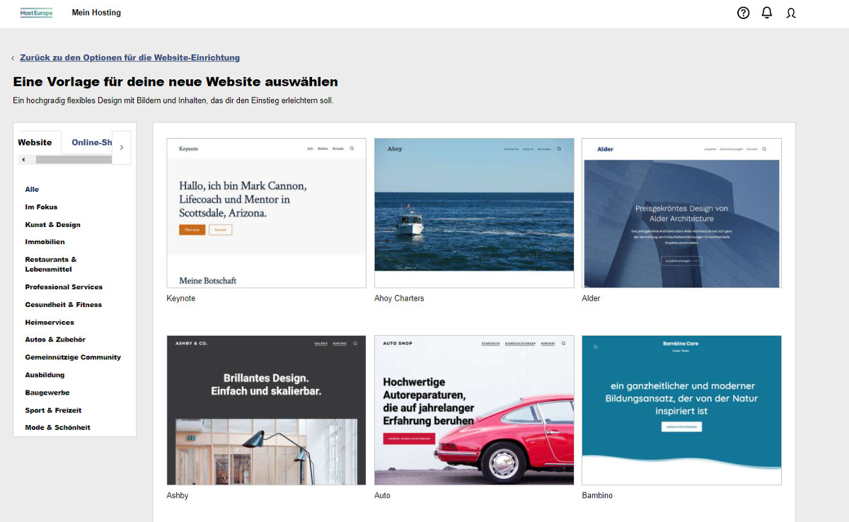The height and width of the screenshot is (522, 849).
Task: Select the Gemeinnützige Community category
Action: 73,357
